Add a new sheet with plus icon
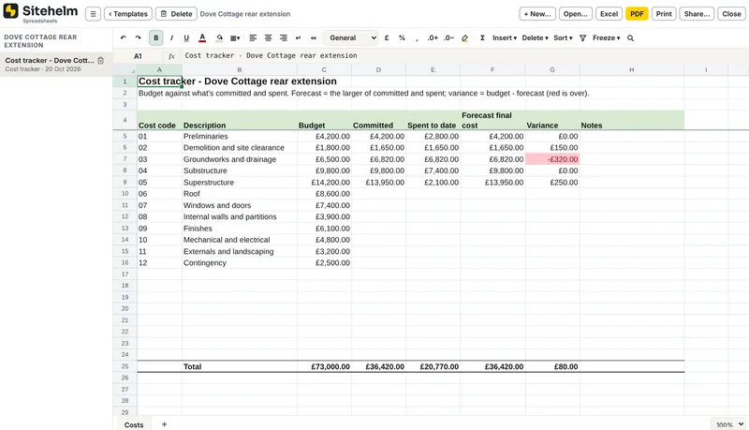The image size is (749, 430). (165, 424)
